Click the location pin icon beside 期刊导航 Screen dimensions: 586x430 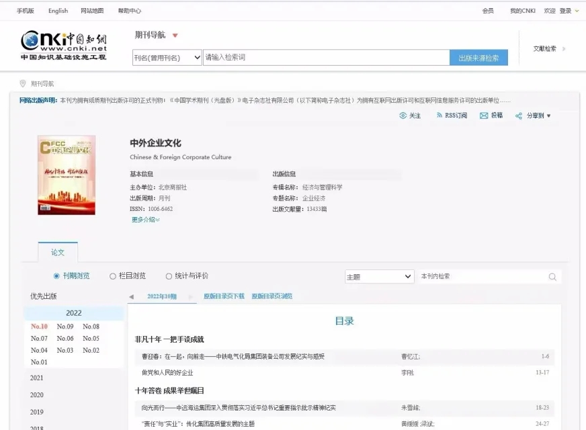23,84
